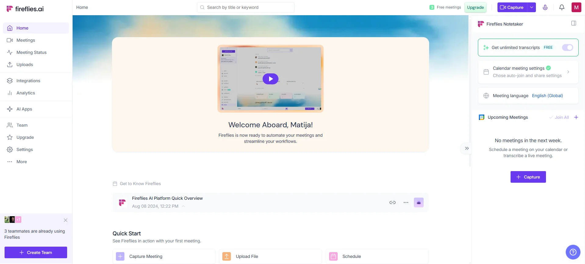Click the purple bot icon on meeting row

[419, 202]
